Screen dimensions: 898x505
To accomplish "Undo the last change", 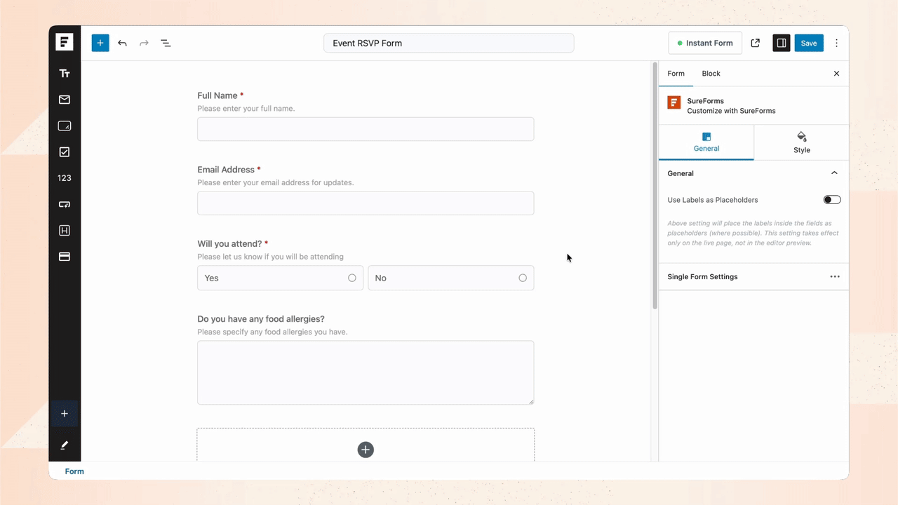I will (123, 43).
